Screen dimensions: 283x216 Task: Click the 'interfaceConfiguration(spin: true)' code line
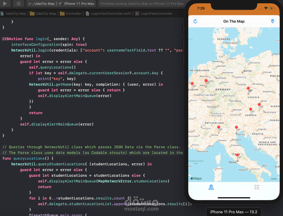pos(49,45)
